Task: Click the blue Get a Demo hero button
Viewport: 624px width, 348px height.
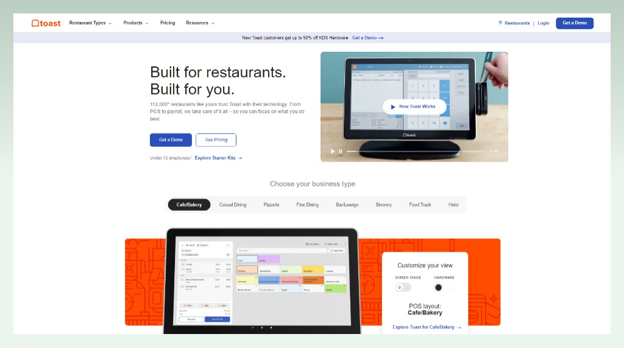Action: [x=171, y=140]
